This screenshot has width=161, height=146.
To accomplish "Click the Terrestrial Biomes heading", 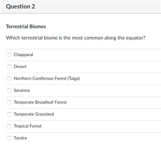I will pos(26,27).
